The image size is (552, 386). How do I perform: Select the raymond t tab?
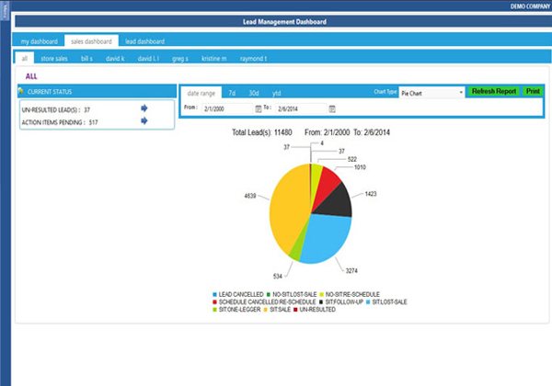pos(253,58)
